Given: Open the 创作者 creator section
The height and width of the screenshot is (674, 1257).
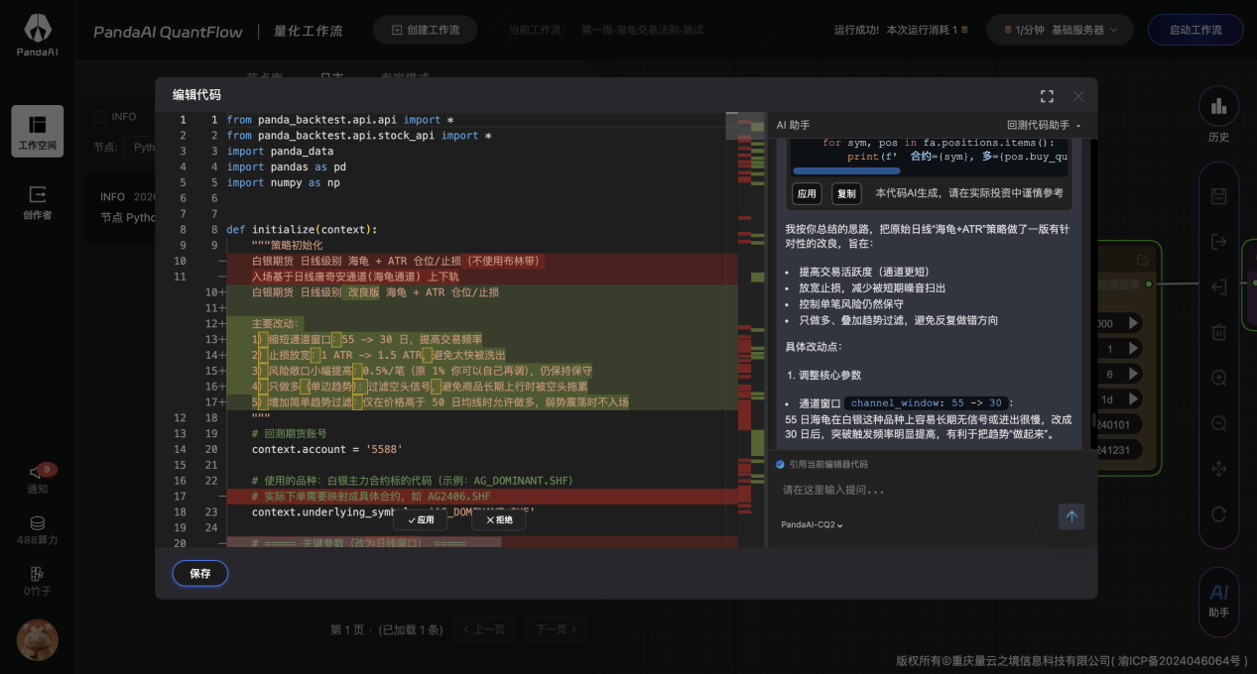Looking at the screenshot, I should click(38, 201).
